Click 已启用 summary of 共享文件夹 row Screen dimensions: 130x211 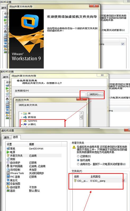[33, 155]
